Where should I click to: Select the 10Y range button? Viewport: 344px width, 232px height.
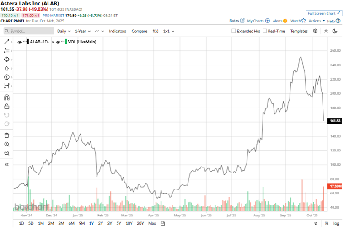[129, 223]
